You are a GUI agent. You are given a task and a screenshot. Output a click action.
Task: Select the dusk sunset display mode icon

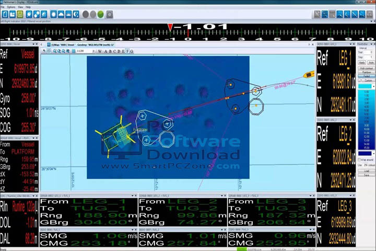pos(68,15)
